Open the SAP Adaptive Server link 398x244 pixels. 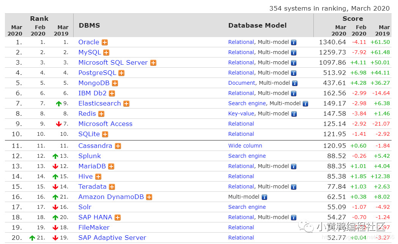[112, 238]
